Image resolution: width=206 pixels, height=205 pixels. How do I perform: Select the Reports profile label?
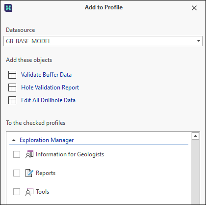coord(46,173)
